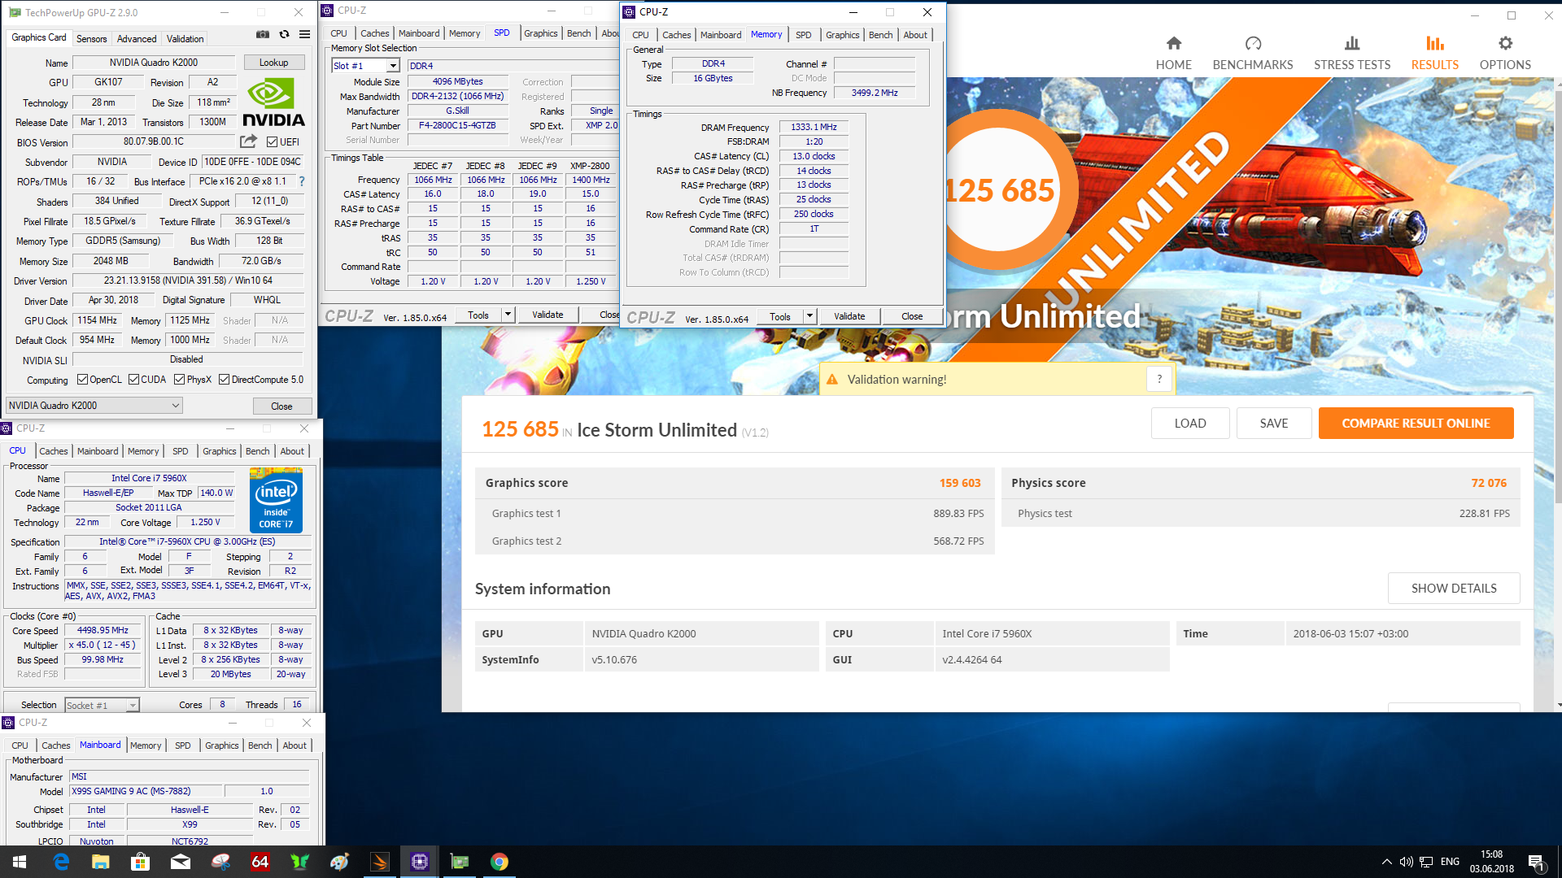Image resolution: width=1562 pixels, height=878 pixels.
Task: Click the ENG language indicator
Action: pyautogui.click(x=1450, y=862)
